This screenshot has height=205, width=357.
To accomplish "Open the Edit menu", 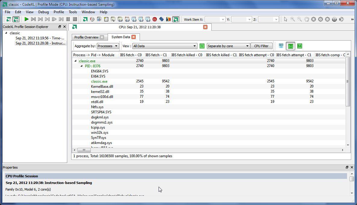I will (18, 12).
